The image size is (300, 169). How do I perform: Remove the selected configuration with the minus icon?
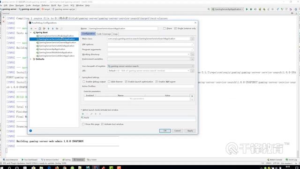pyautogui.click(x=36, y=29)
